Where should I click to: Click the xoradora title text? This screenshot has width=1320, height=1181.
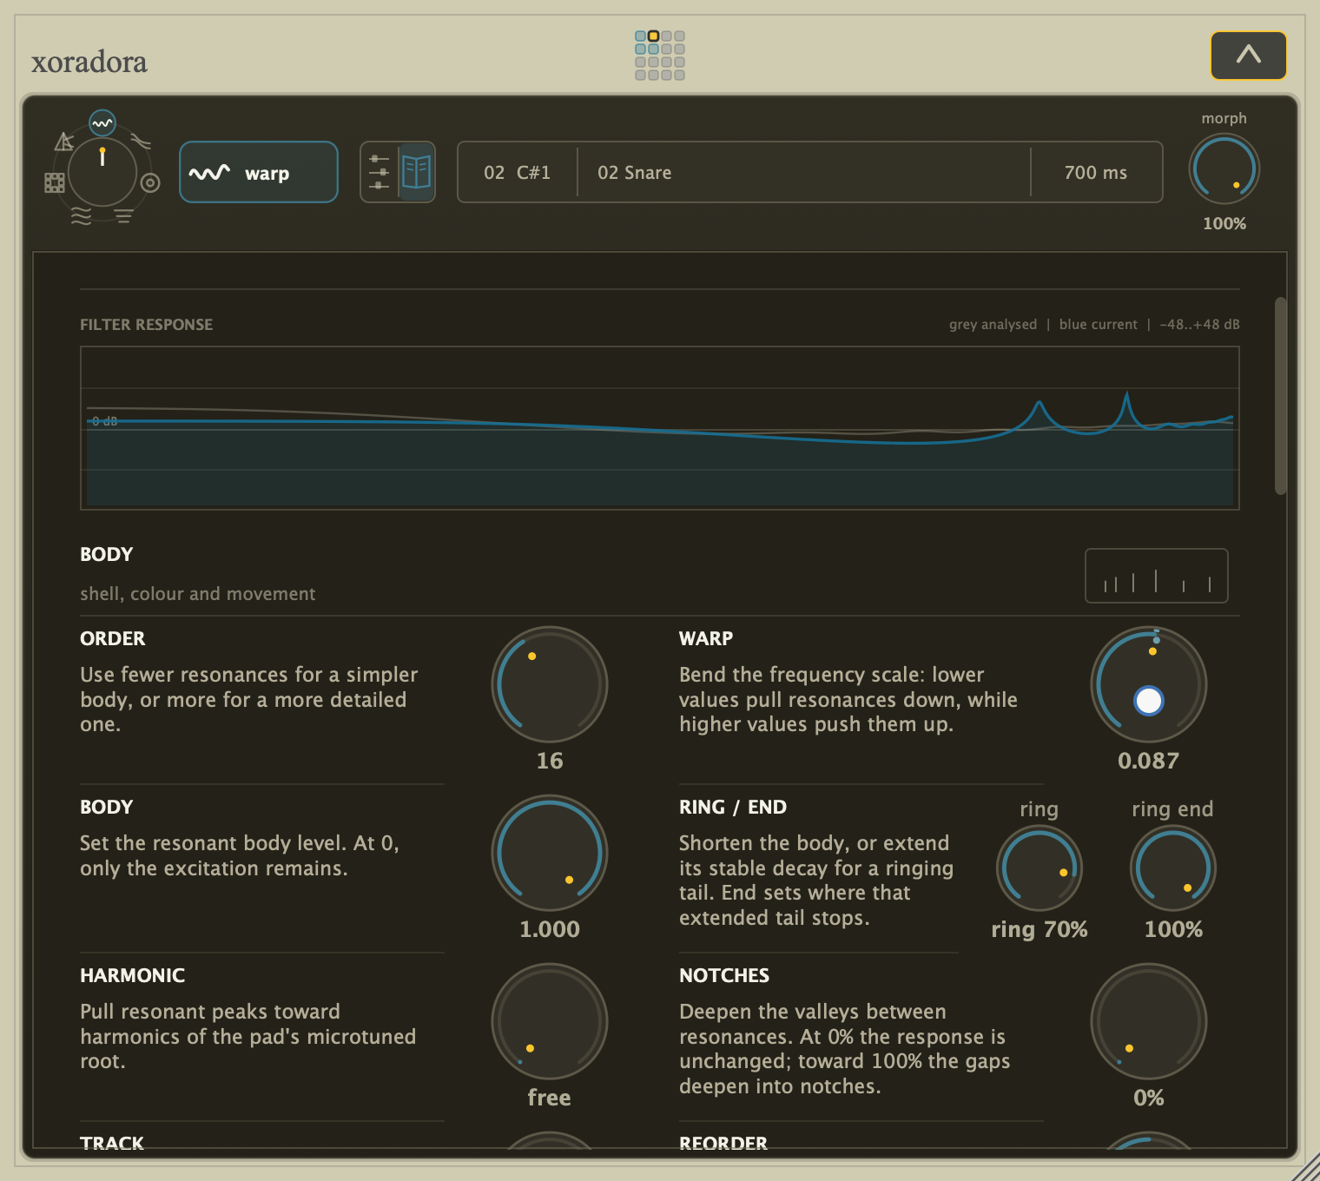tap(89, 62)
